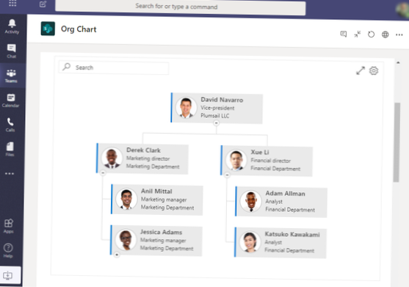Click Adam Allman's photo
Viewport: 409px width, 287px height.
pyautogui.click(x=250, y=201)
